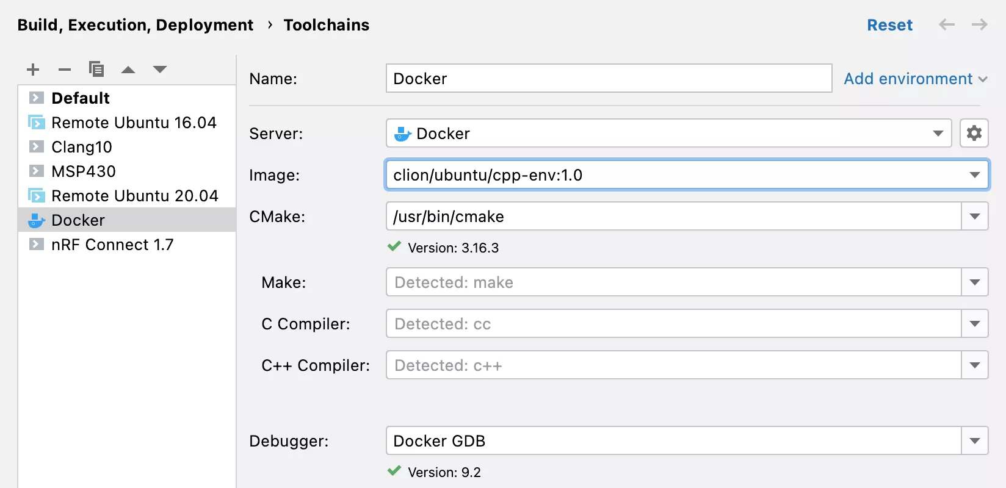Select the nRF Connect 1.7 toolchain
The height and width of the screenshot is (488, 1006).
click(112, 245)
